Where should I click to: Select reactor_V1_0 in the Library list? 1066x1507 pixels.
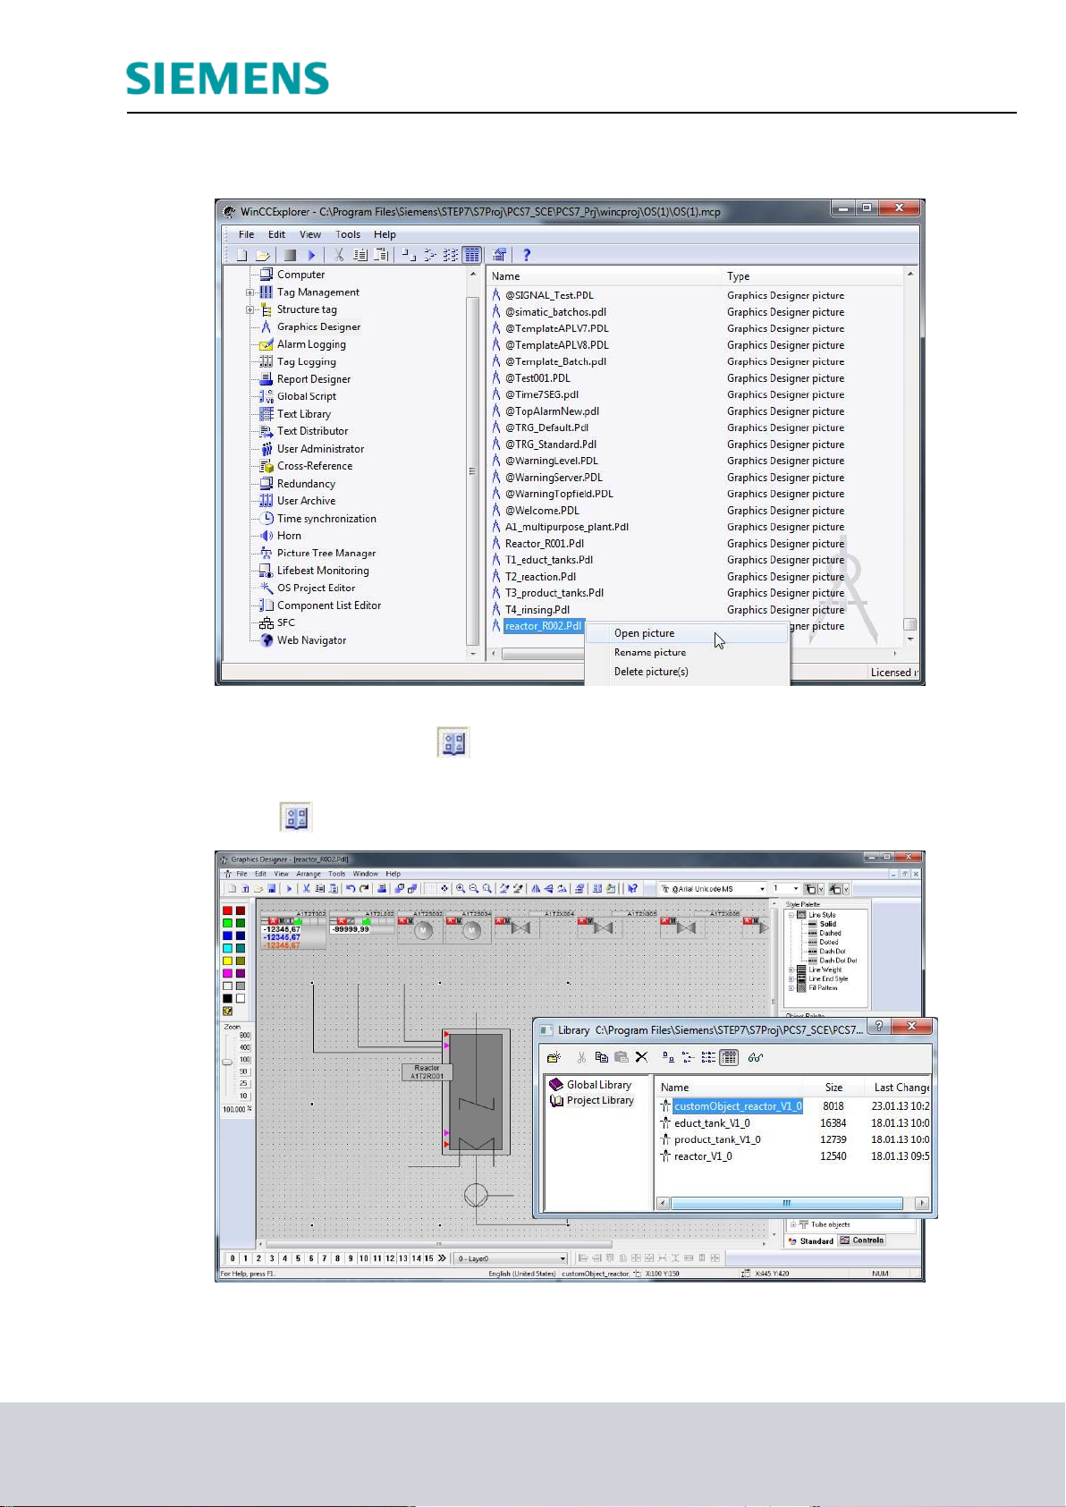pyautogui.click(x=703, y=1156)
